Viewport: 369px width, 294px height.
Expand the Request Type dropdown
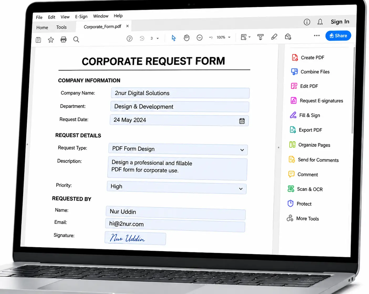pos(242,150)
